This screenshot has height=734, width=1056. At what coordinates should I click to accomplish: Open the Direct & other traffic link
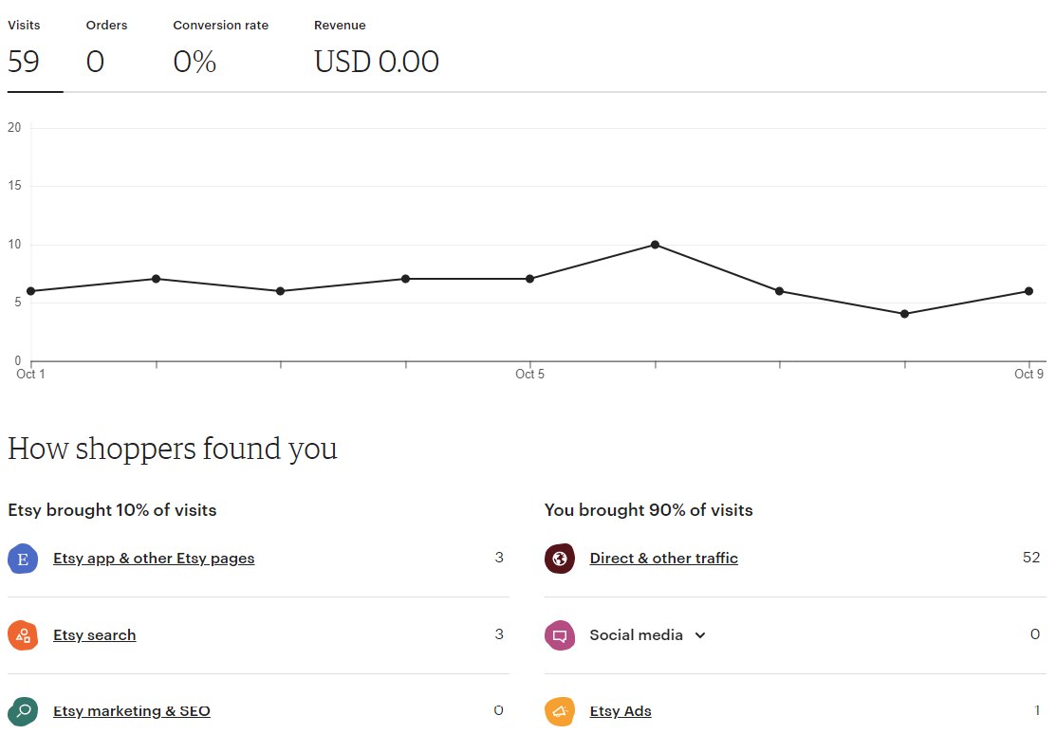(x=664, y=559)
